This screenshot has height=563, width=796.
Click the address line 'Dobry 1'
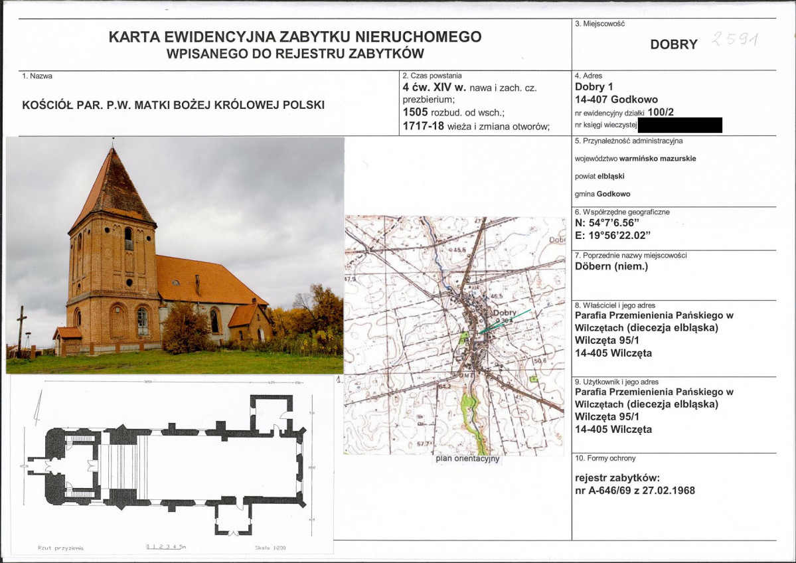click(594, 87)
